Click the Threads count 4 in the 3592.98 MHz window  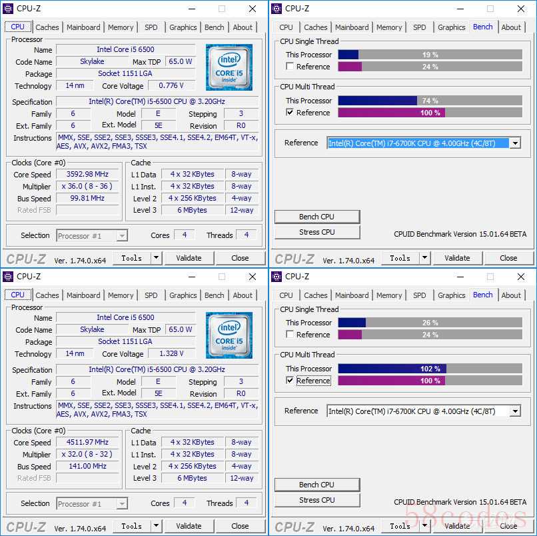[x=247, y=235]
